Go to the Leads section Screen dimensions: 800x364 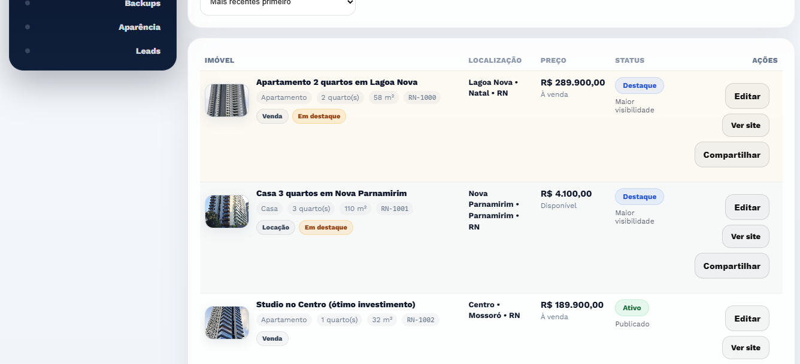click(148, 51)
